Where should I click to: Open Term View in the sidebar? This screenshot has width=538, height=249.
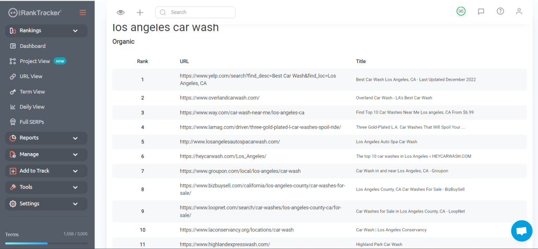tap(32, 92)
